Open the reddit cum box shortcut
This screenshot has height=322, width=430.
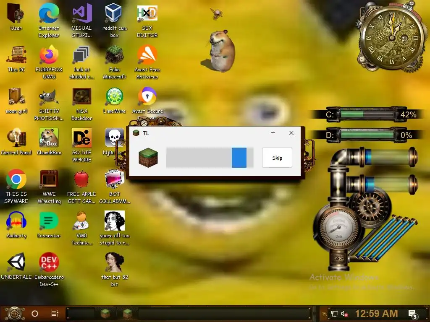tap(114, 21)
